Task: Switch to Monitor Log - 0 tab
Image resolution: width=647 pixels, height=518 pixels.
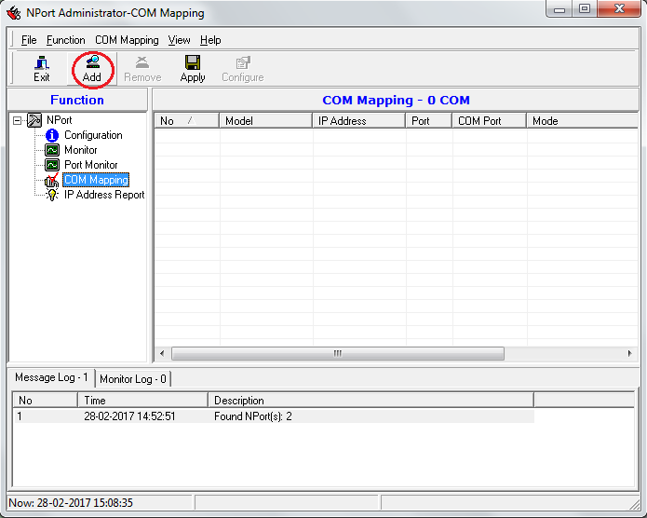Action: (132, 379)
